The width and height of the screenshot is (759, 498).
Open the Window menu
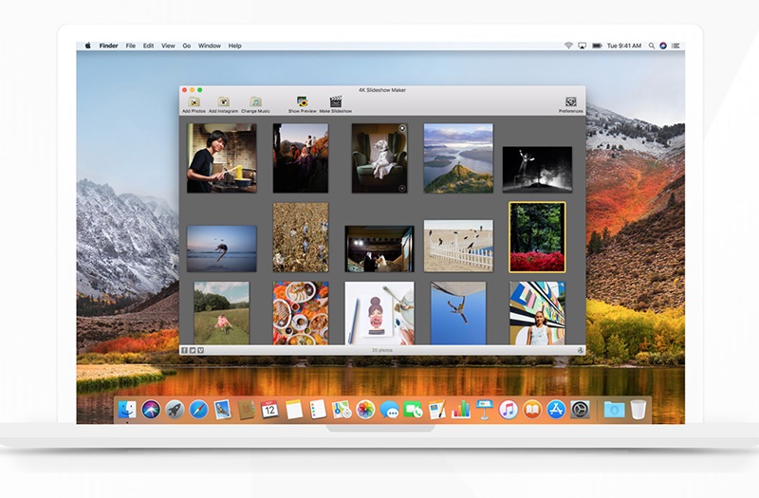(210, 46)
